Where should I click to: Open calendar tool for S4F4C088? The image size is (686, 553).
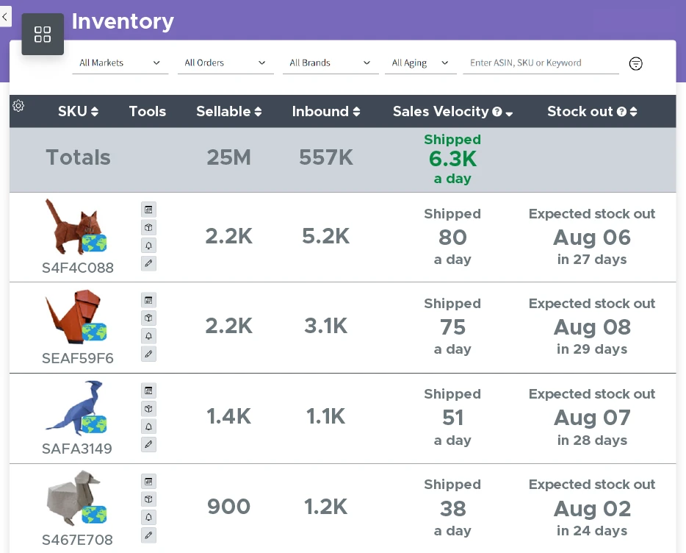click(x=149, y=210)
